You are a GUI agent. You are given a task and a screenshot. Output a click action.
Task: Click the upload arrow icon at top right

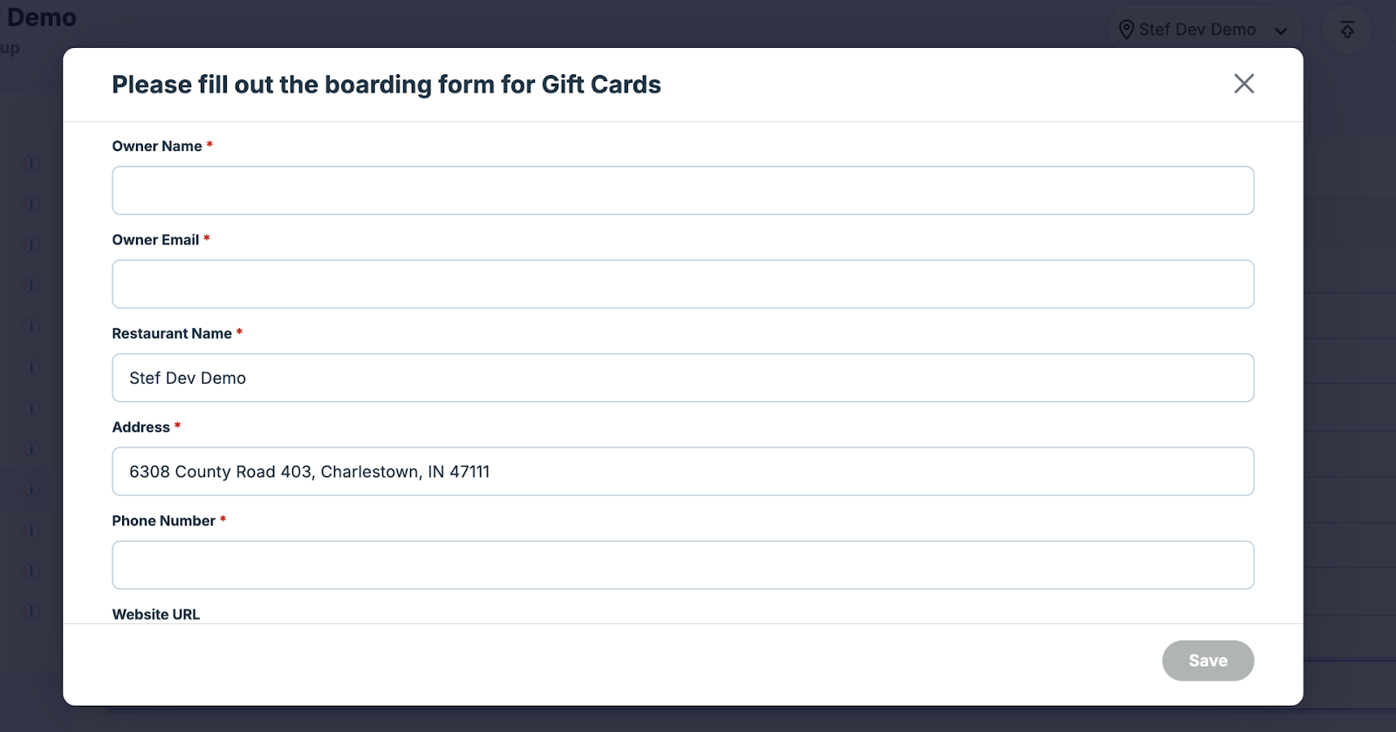[x=1347, y=30]
